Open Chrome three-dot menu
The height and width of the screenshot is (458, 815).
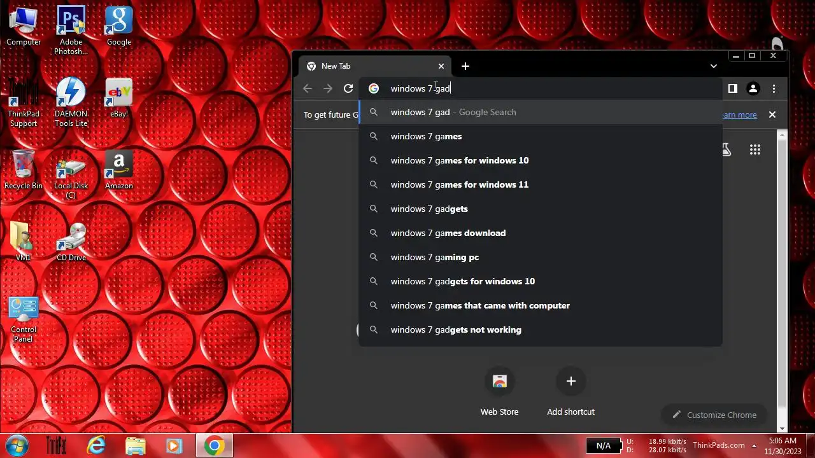[774, 88]
